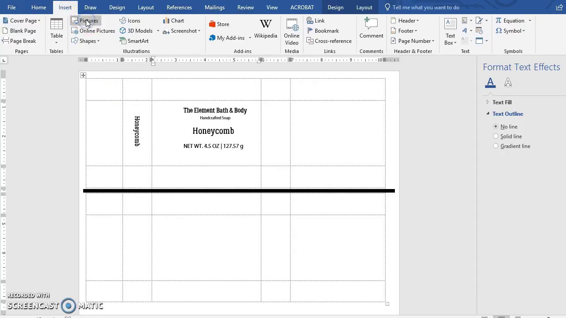
Task: Switch to the Draw tab
Action: tap(90, 8)
